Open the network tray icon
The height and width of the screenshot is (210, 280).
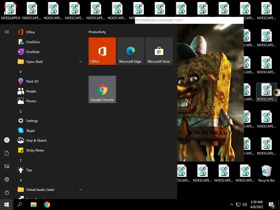[x=238, y=205]
